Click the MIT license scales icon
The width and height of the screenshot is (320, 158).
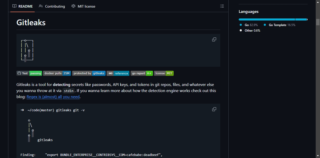pyautogui.click(x=73, y=6)
